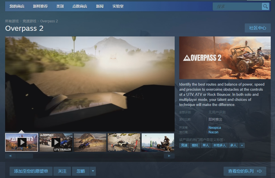
Task: Open publisher Nacon link
Action: [x=213, y=132]
